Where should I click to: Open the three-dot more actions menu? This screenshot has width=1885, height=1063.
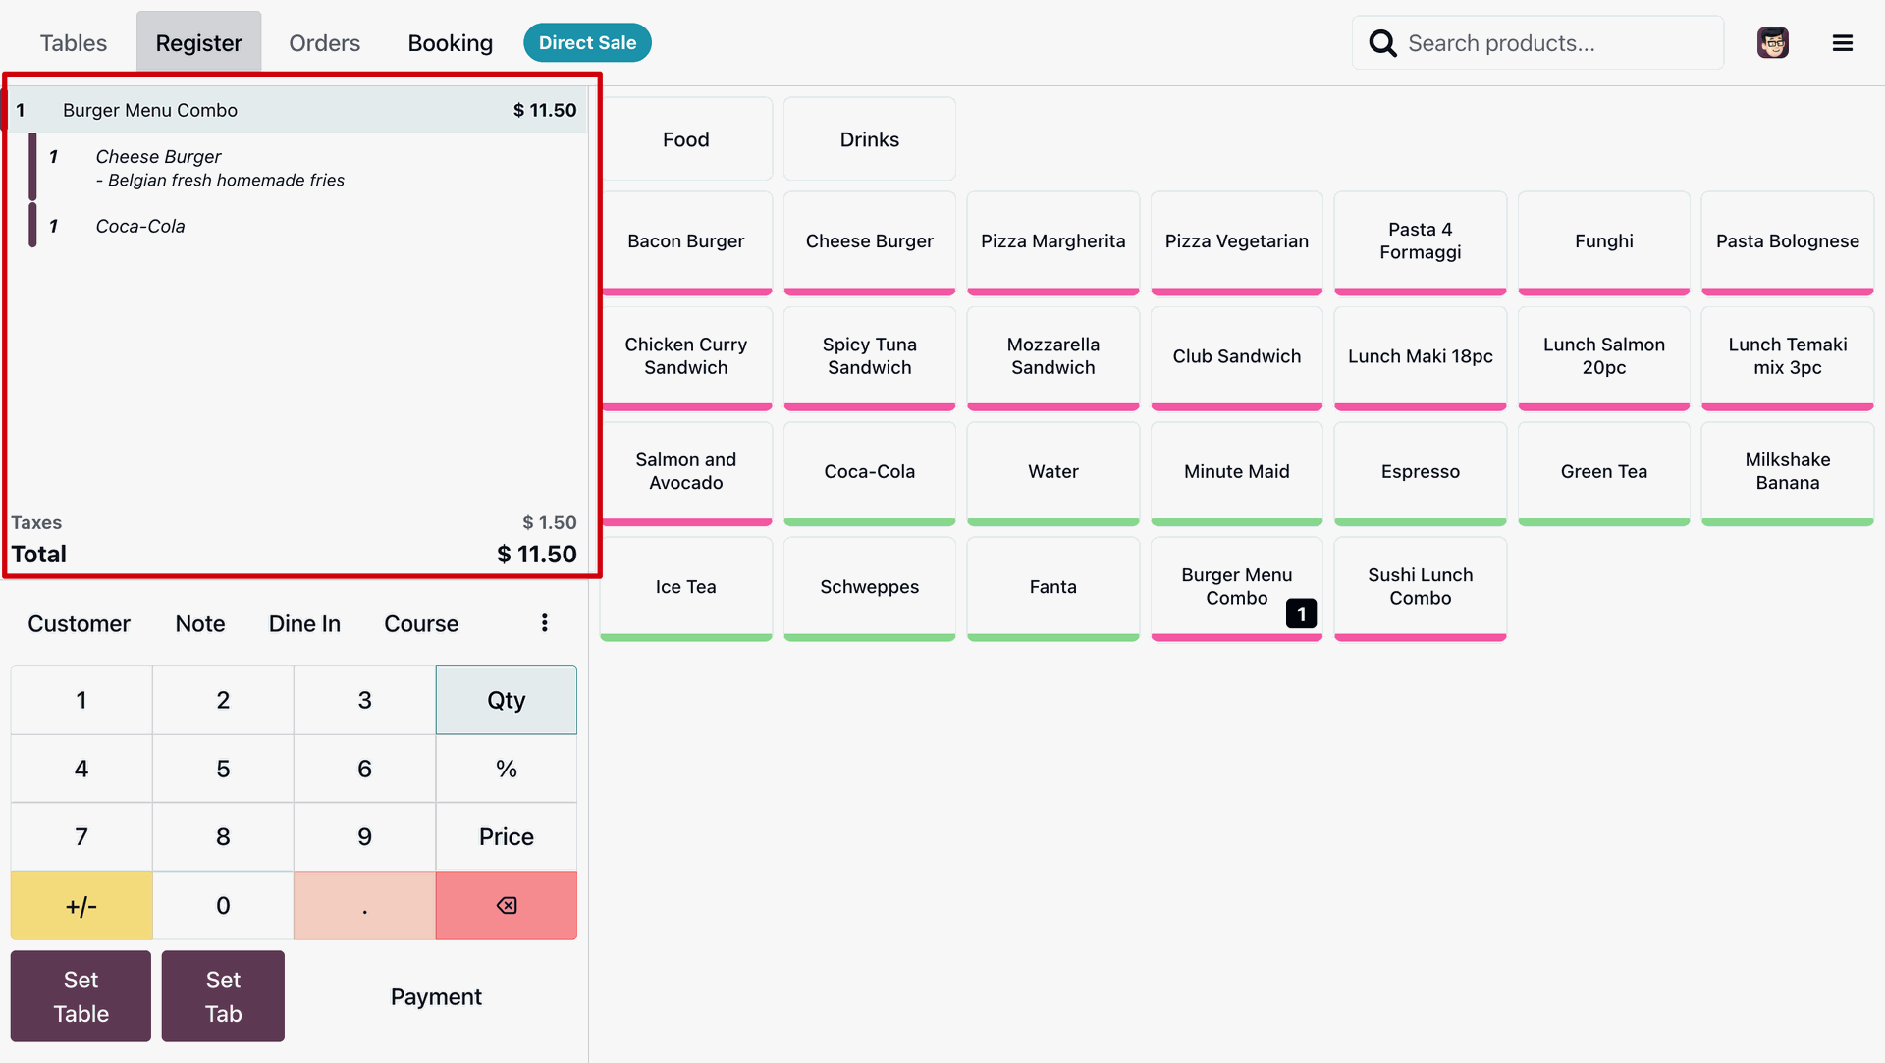click(544, 623)
